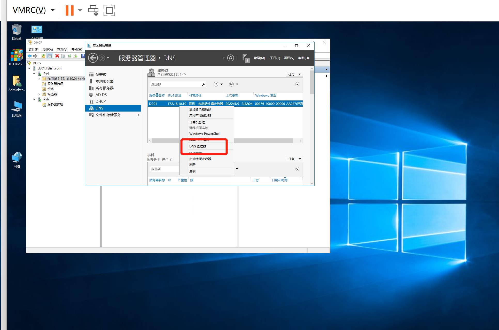The height and width of the screenshot is (330, 499).
Task: Open 网络 desktop icon
Action: [x=17, y=160]
